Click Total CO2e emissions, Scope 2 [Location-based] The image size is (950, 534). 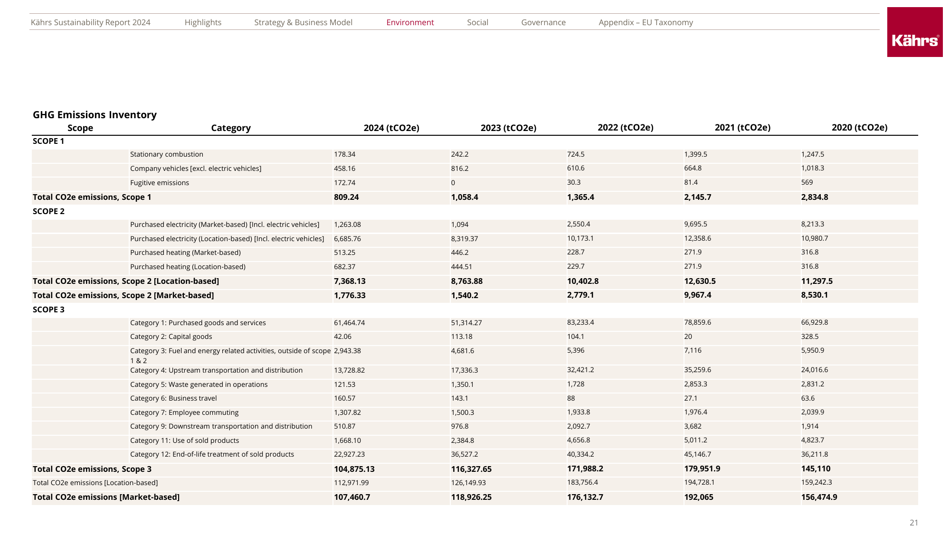point(126,281)
